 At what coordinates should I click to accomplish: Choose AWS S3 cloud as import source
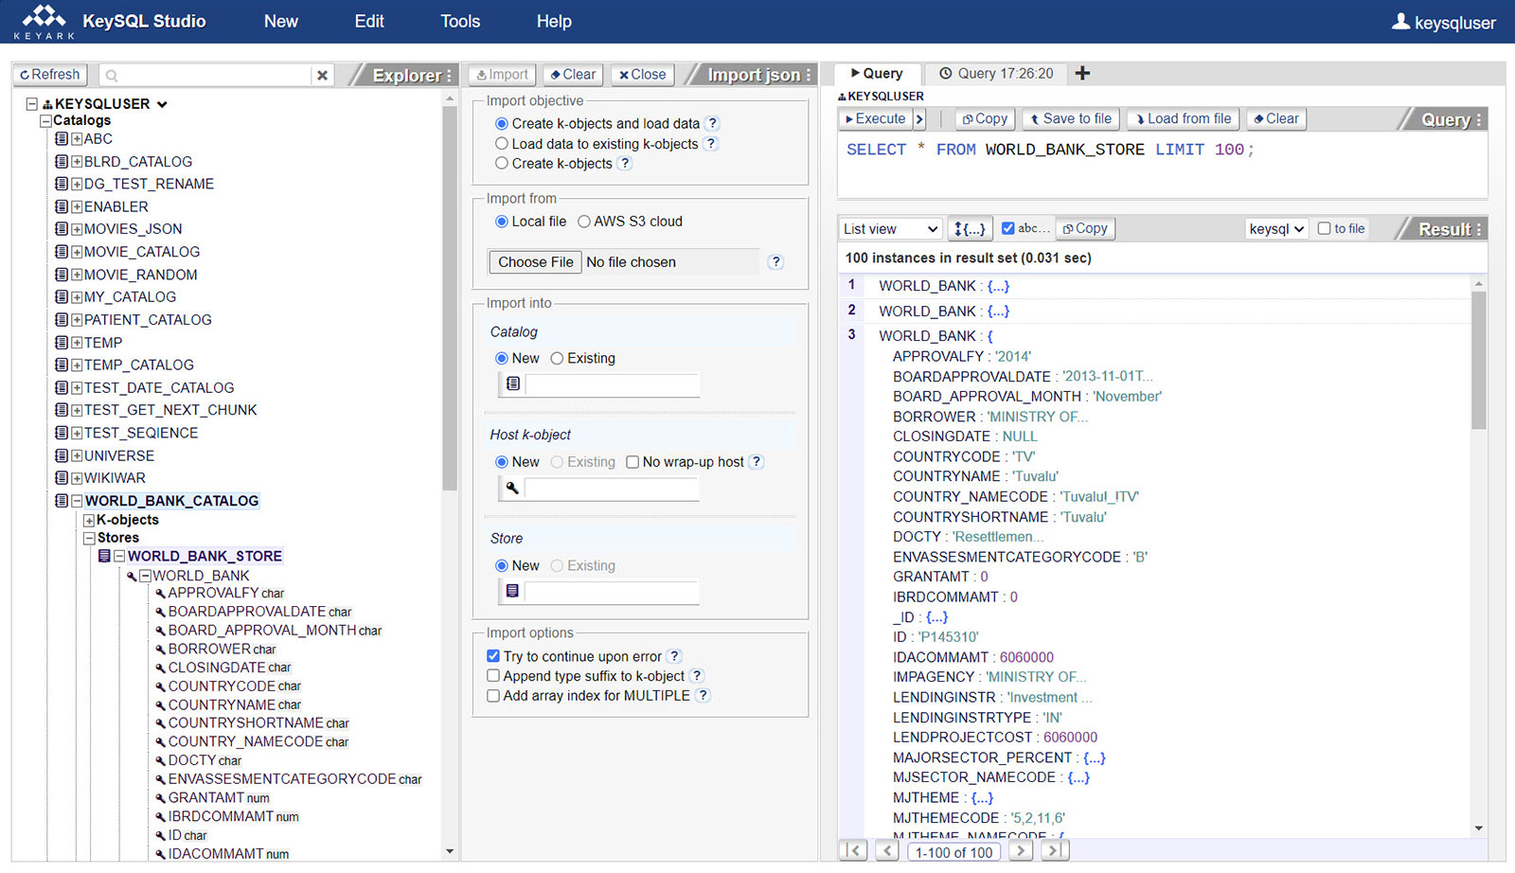(584, 222)
